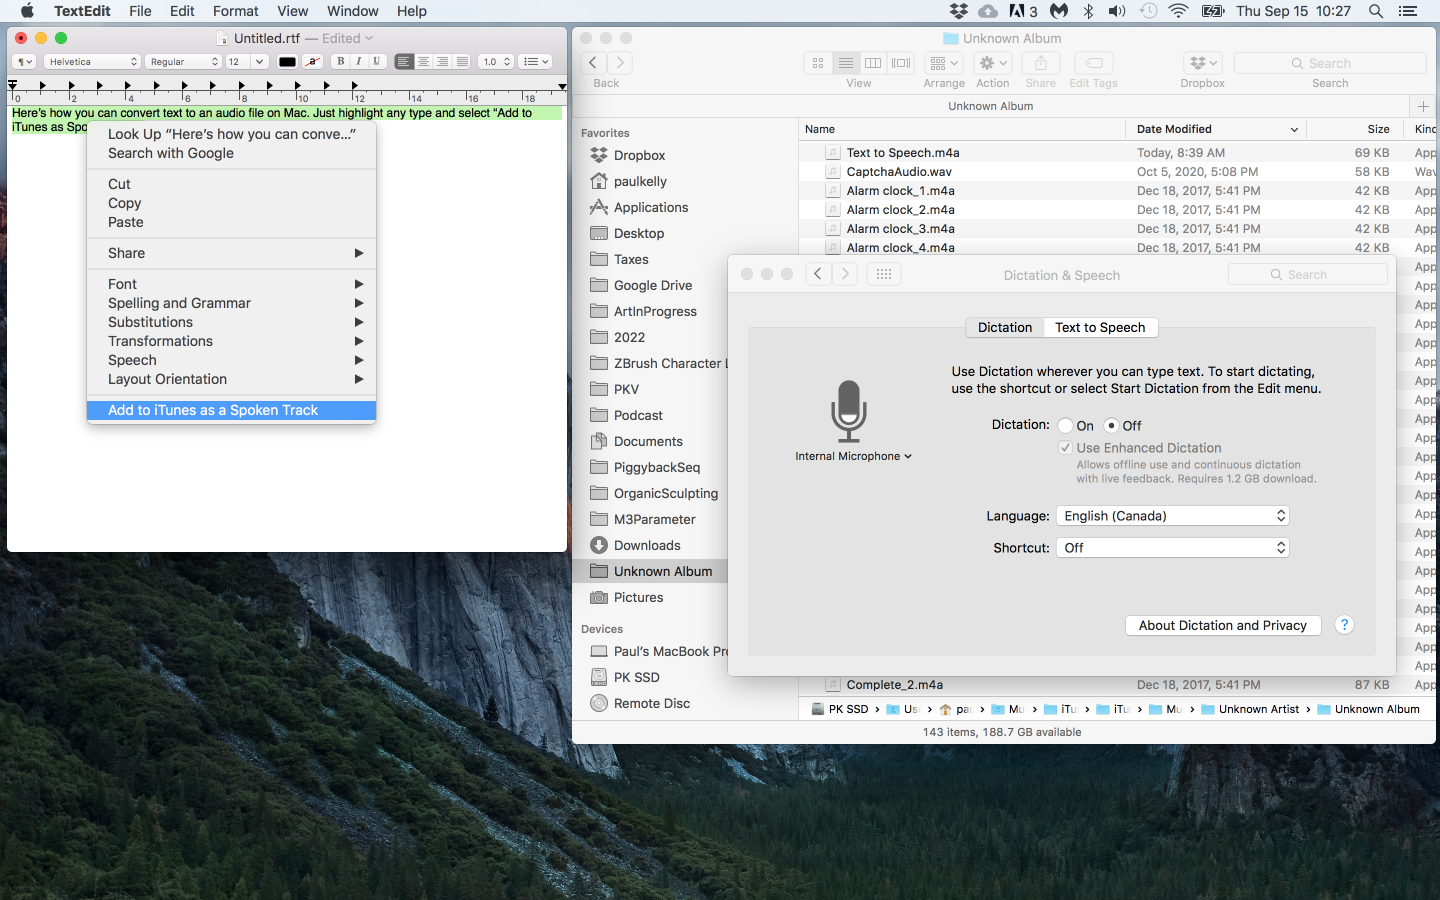Click the Search with Google menu item
Viewport: 1440px width, 900px height.
(170, 152)
